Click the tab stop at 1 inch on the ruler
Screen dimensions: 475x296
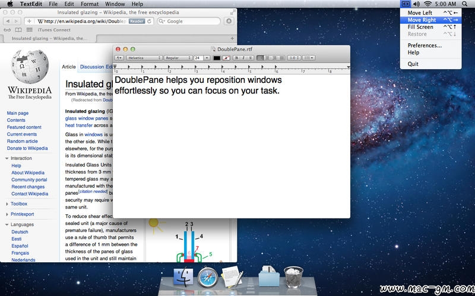coord(142,67)
